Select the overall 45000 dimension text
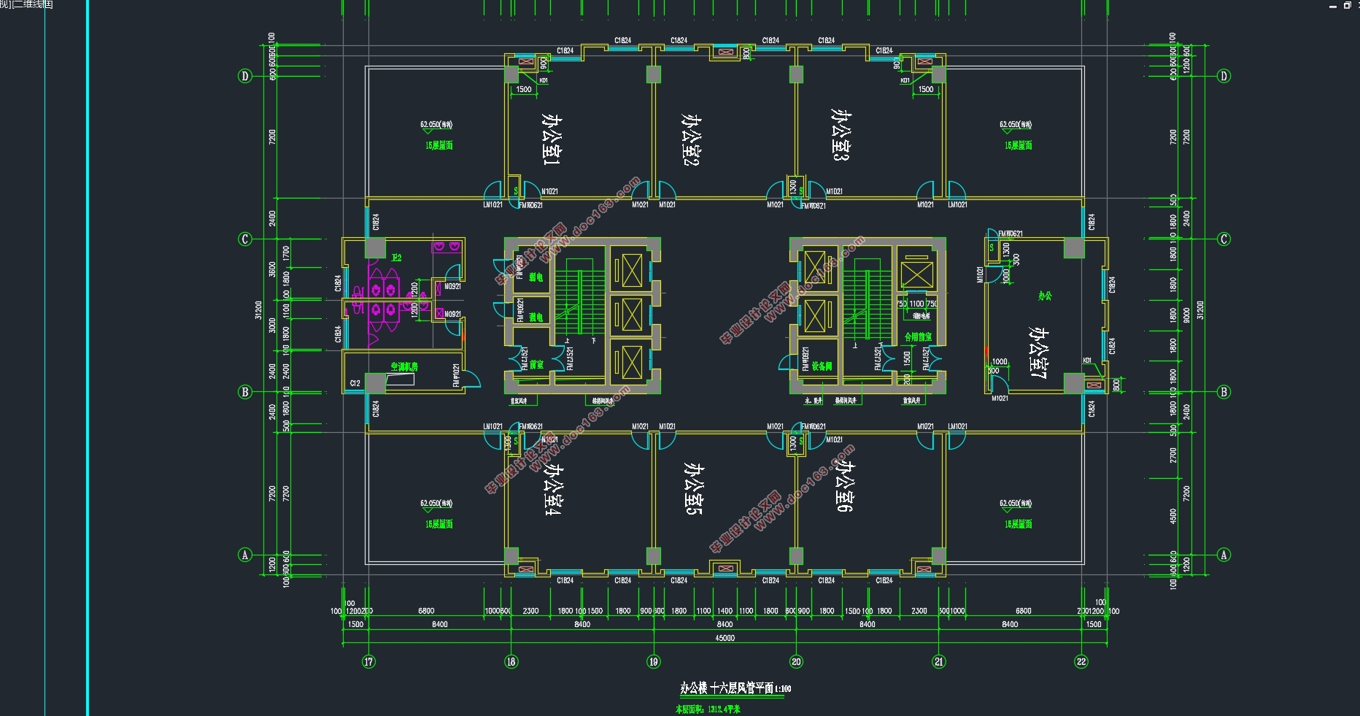The width and height of the screenshot is (1360, 716). tap(725, 638)
